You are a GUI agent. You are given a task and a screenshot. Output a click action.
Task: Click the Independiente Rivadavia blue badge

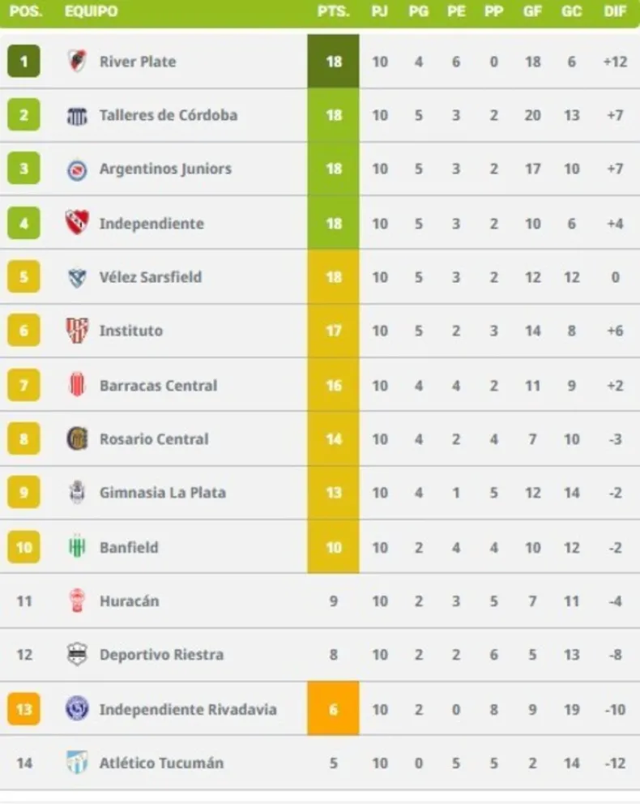point(78,708)
